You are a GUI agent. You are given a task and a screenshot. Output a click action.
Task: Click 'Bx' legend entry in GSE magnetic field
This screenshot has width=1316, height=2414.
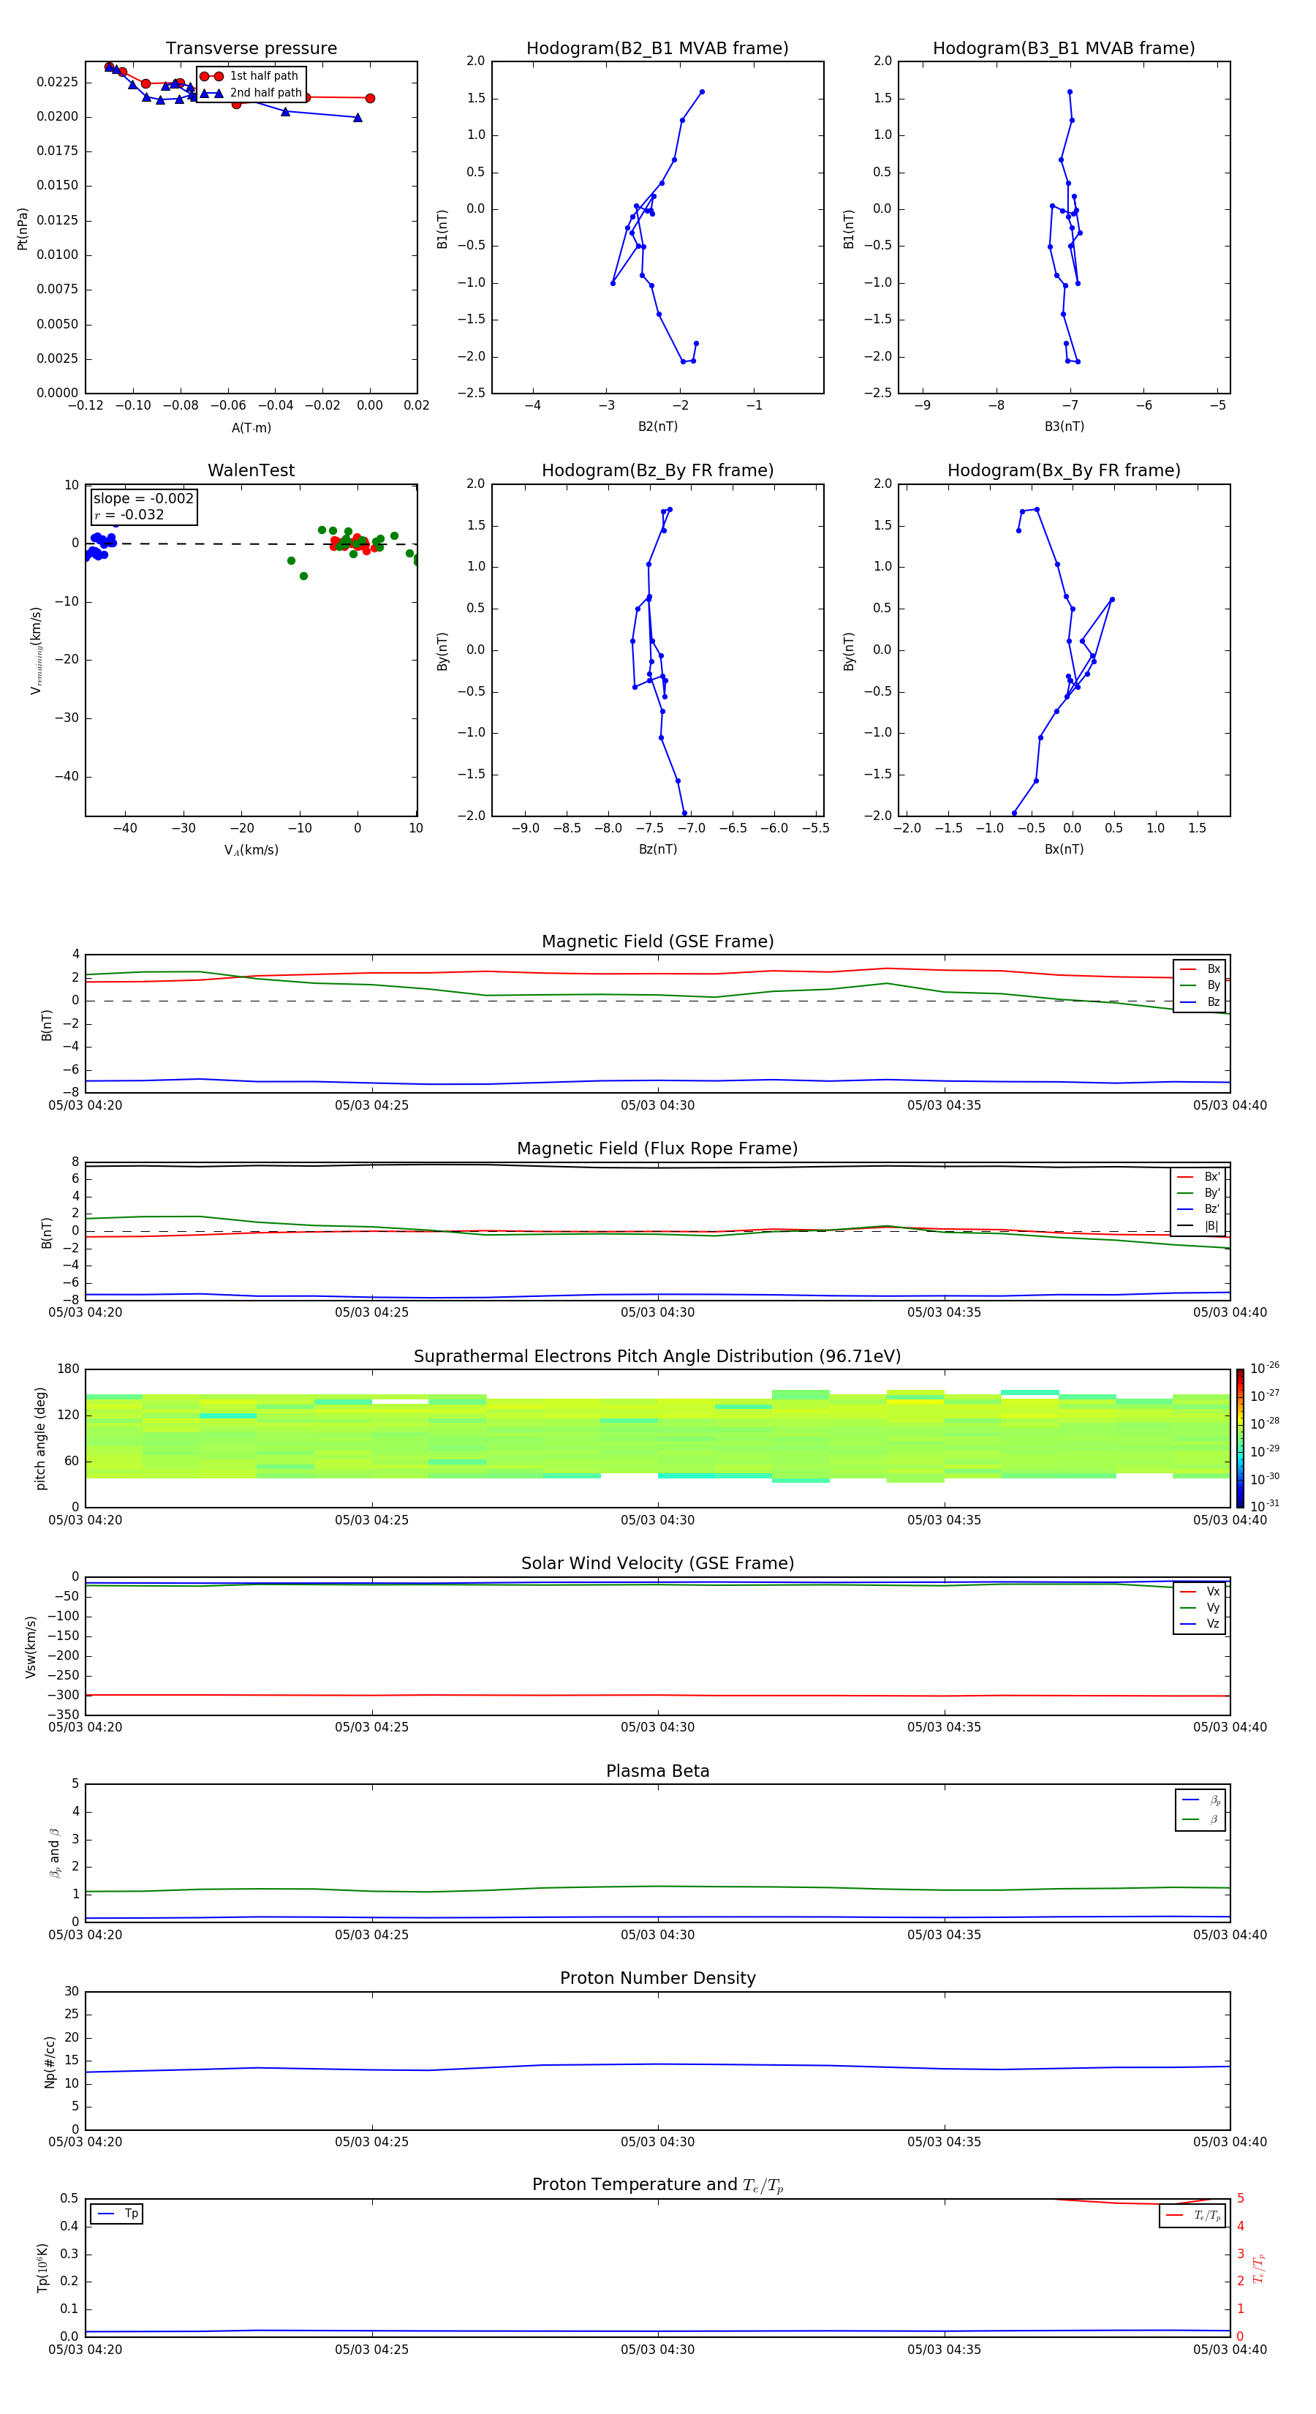click(x=1200, y=969)
